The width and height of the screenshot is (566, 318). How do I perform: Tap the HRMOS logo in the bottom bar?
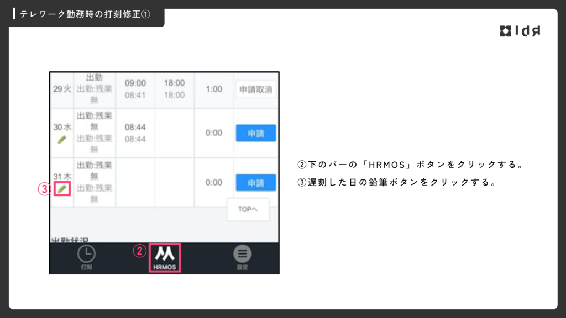coord(165,254)
